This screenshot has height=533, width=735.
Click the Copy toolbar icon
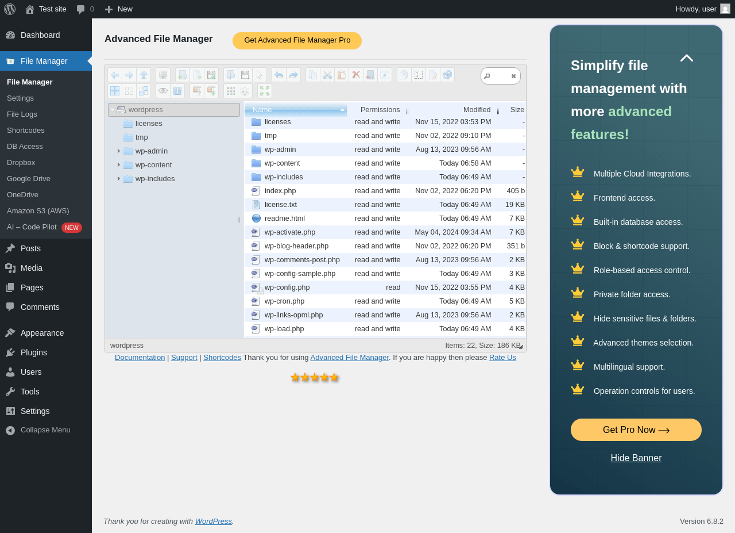click(x=313, y=75)
